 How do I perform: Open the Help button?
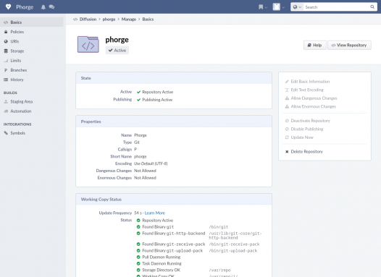tap(314, 45)
